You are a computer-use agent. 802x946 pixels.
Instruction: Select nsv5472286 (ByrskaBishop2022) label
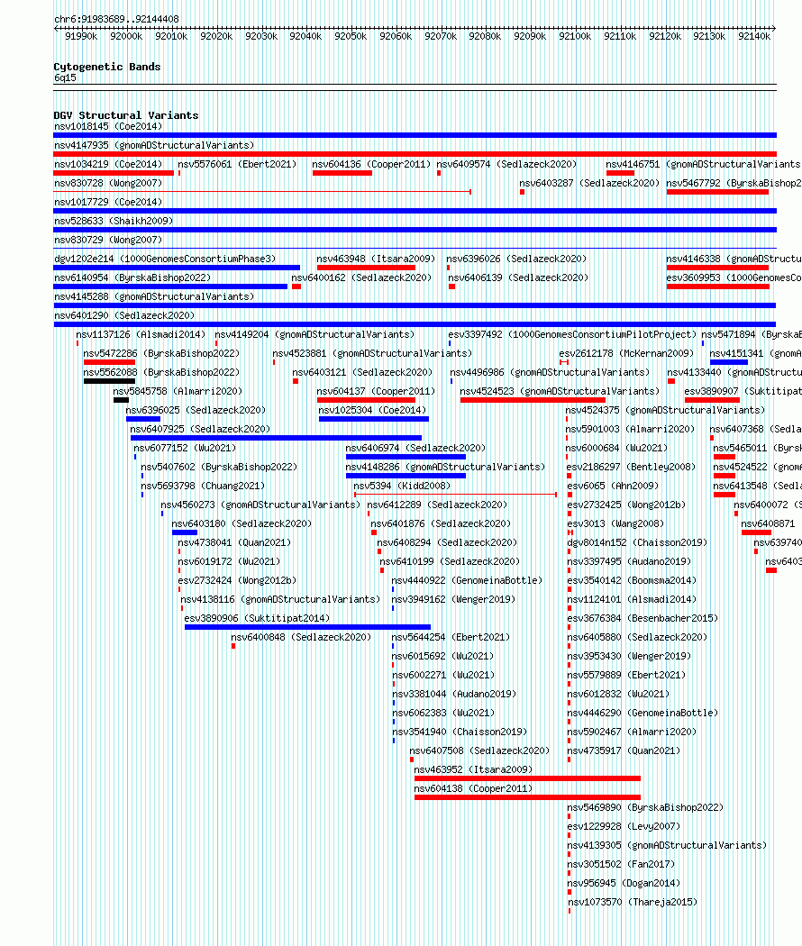(x=161, y=353)
